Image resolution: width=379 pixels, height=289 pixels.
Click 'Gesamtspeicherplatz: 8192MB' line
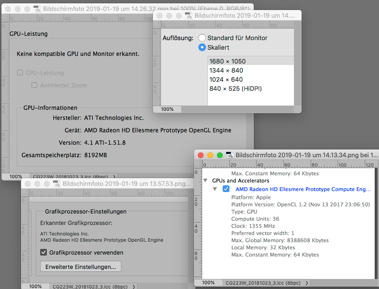[x=64, y=155]
